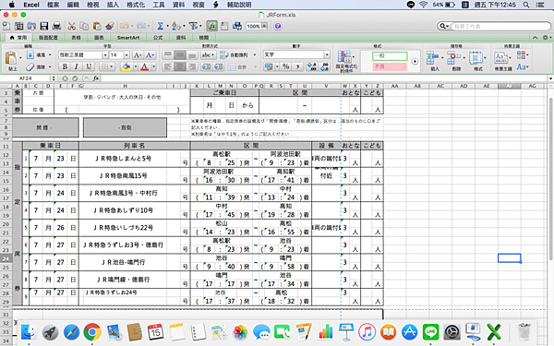This screenshot has width=554, height=346.
Task: Open the font name dropdown
Action: point(105,54)
